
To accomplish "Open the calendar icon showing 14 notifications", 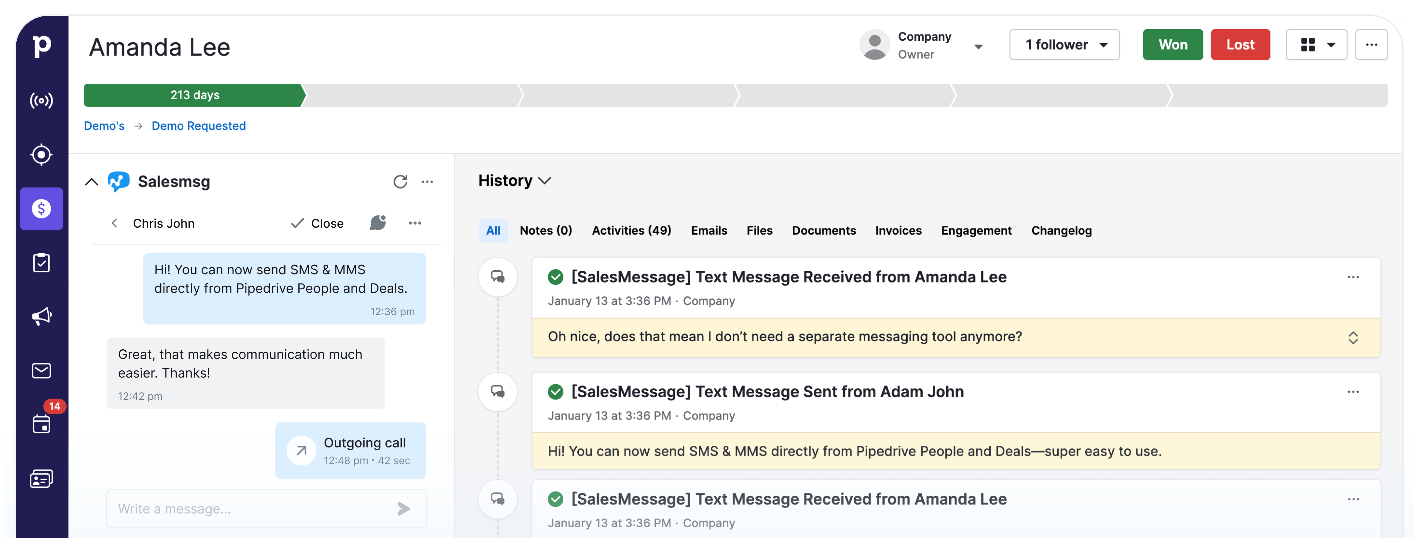I will pos(41,424).
